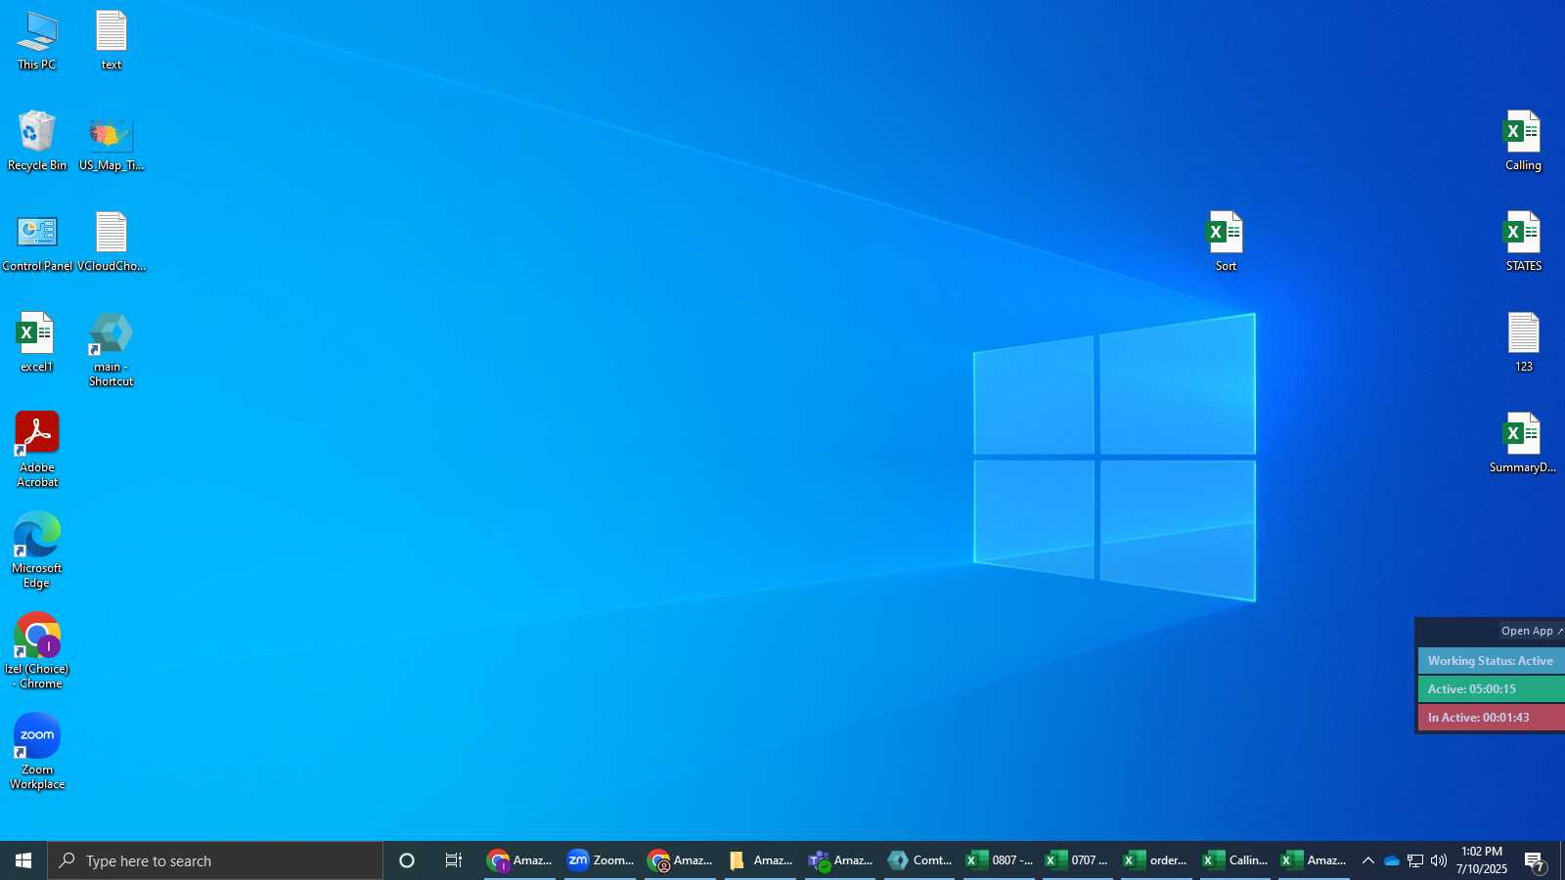Open the notification Action Center
The height and width of the screenshot is (880, 1565).
tap(1535, 860)
